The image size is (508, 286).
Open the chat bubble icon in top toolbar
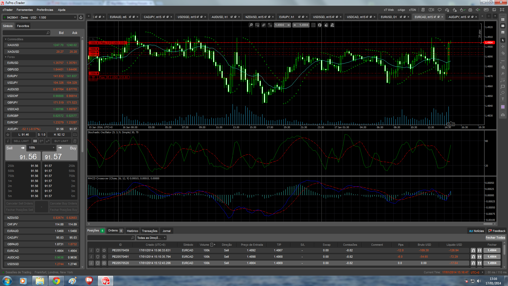(x=439, y=10)
